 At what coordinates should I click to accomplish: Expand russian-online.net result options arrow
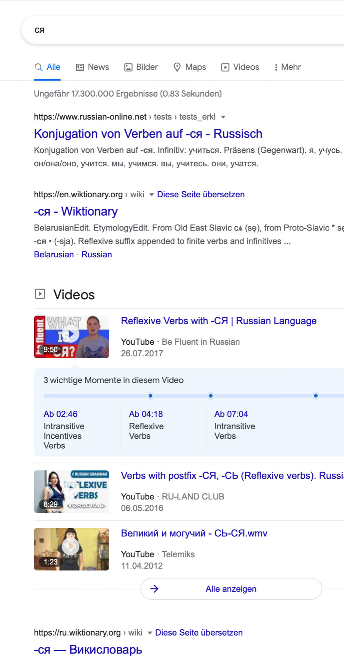coord(223,117)
